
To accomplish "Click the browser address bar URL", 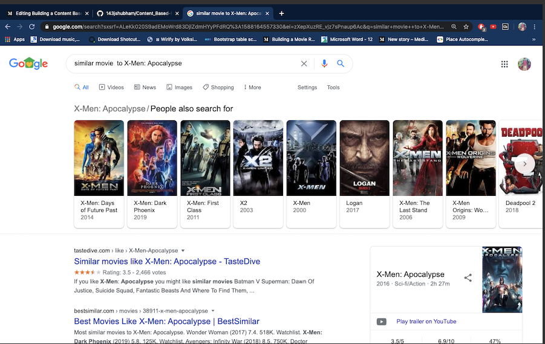I will pos(248,27).
